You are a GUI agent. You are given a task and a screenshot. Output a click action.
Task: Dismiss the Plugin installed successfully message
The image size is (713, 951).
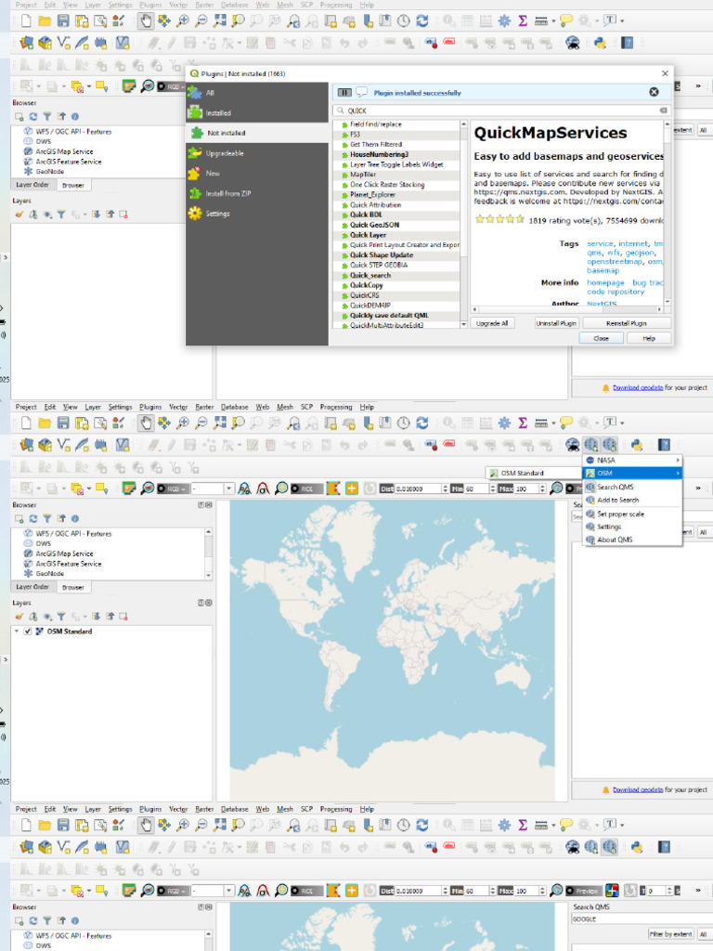(654, 92)
